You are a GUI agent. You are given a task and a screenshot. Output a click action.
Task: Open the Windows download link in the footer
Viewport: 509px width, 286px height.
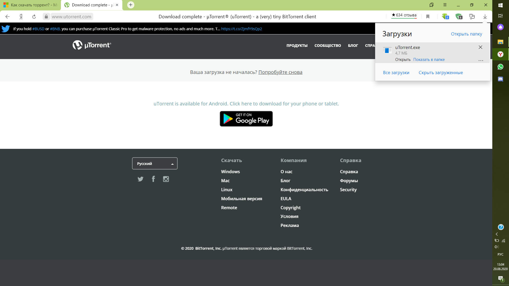pyautogui.click(x=230, y=172)
